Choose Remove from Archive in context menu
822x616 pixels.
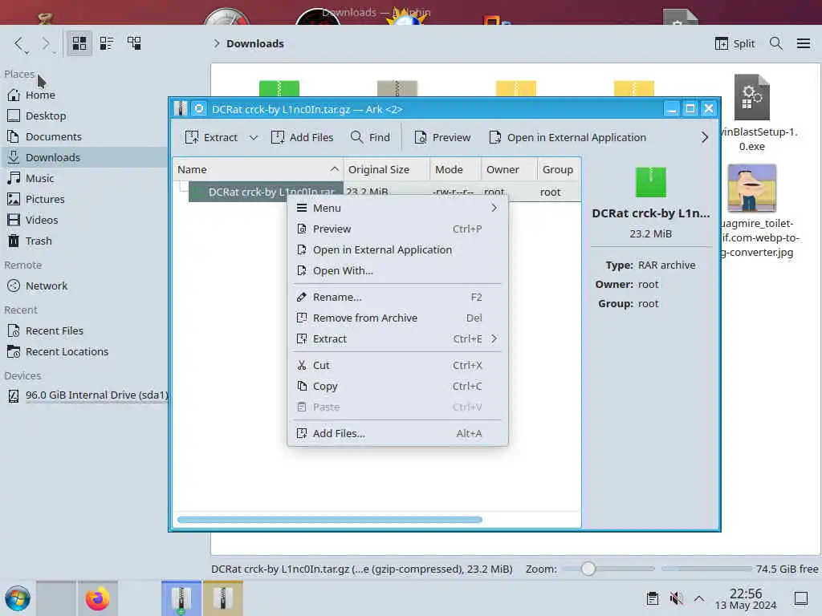(397, 318)
